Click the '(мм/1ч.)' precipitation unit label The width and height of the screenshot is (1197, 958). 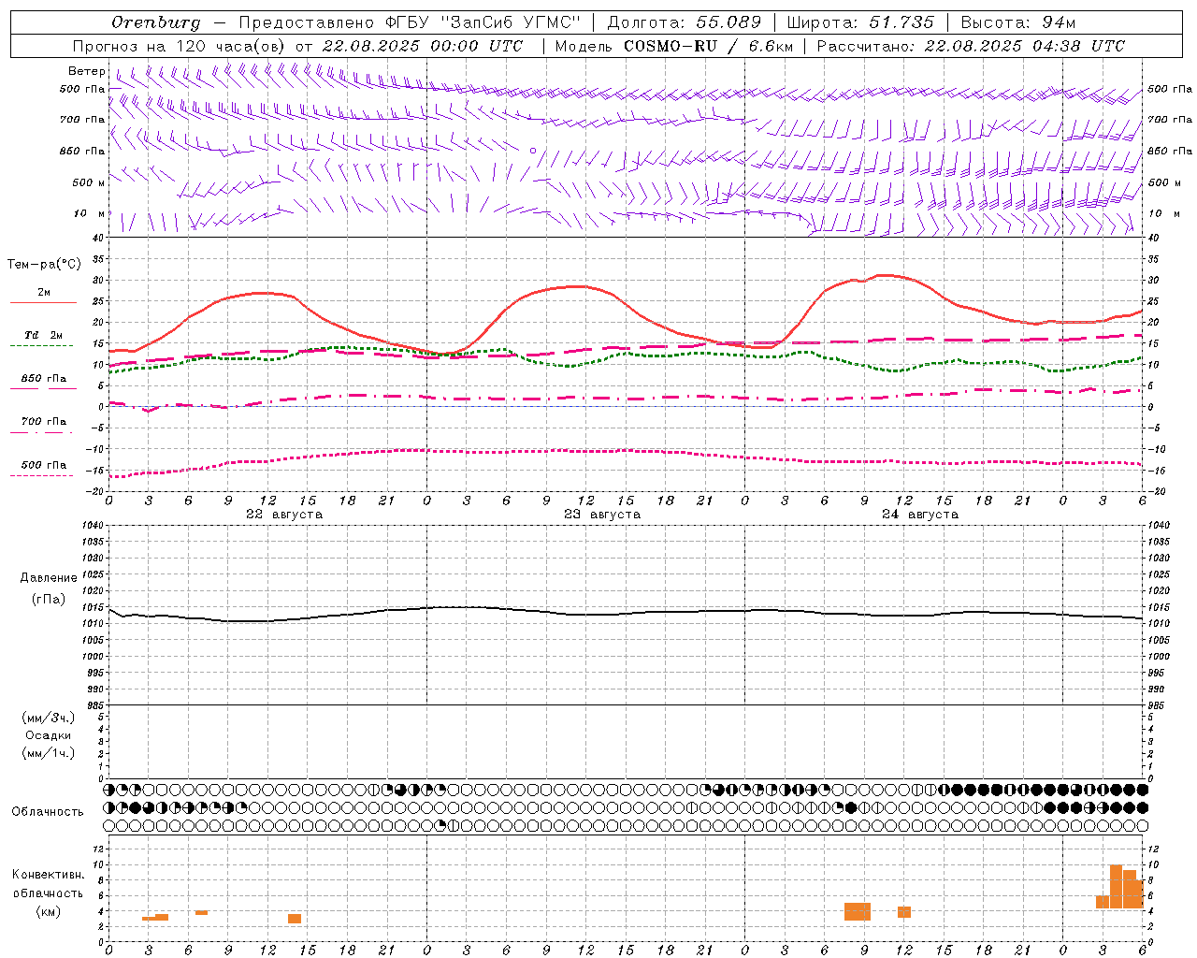(x=49, y=753)
